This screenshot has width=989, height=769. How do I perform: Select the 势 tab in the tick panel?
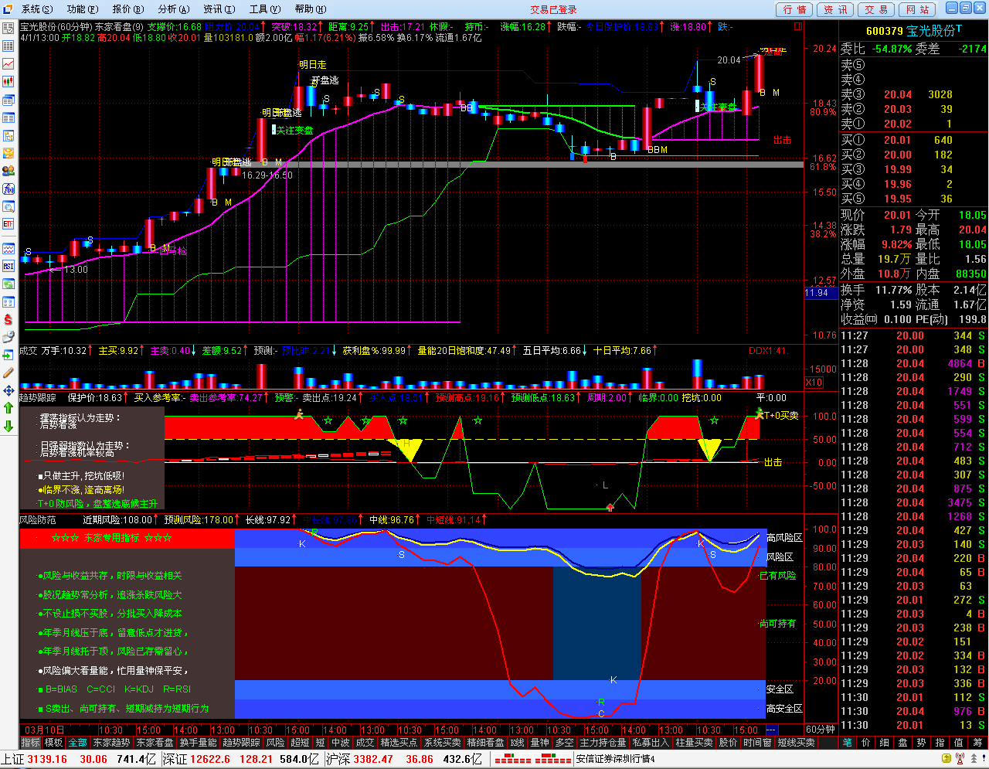pos(921,743)
